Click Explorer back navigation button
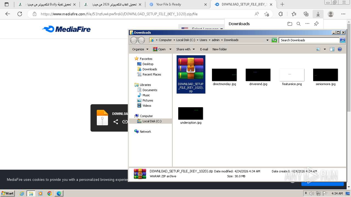Viewport: 351px width, 197px height. [x=134, y=40]
